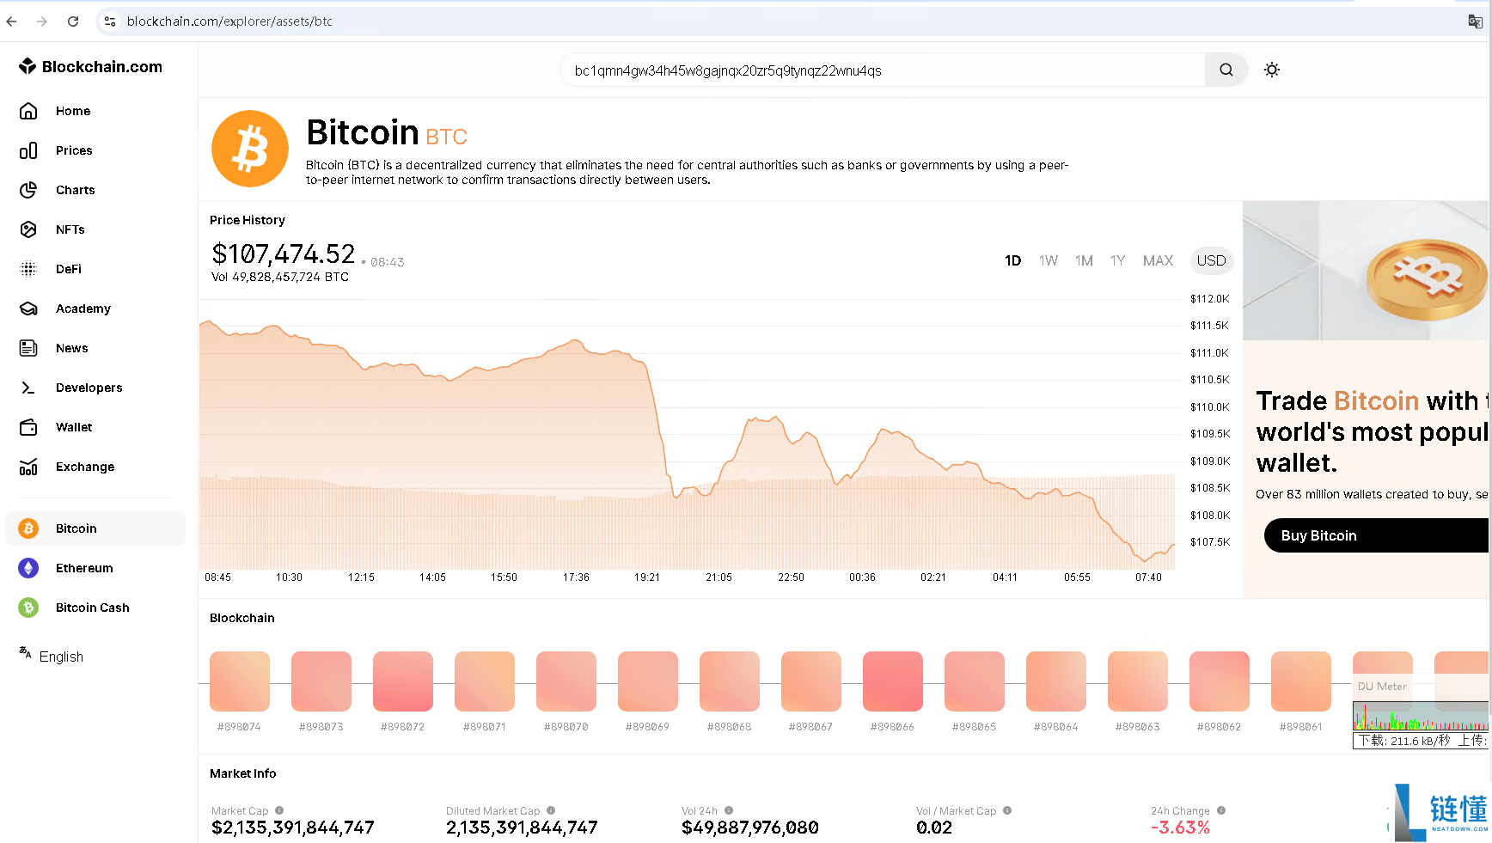Open the Home sidebar icon
The width and height of the screenshot is (1492, 843).
click(28, 111)
